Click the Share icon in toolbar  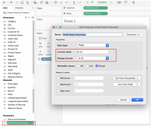[x=133, y=2]
